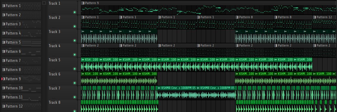
Task: Open the KSH..100 clip menu icon on Track 5
Action: (x=83, y=60)
